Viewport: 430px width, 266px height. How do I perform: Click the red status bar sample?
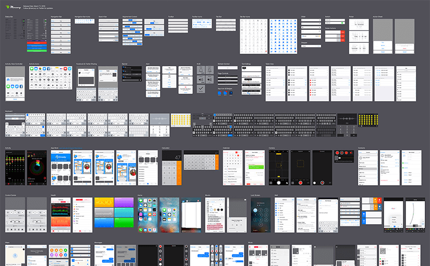37,43
